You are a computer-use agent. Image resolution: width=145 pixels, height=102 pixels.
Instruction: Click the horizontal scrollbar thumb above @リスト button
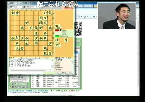[17, 81]
